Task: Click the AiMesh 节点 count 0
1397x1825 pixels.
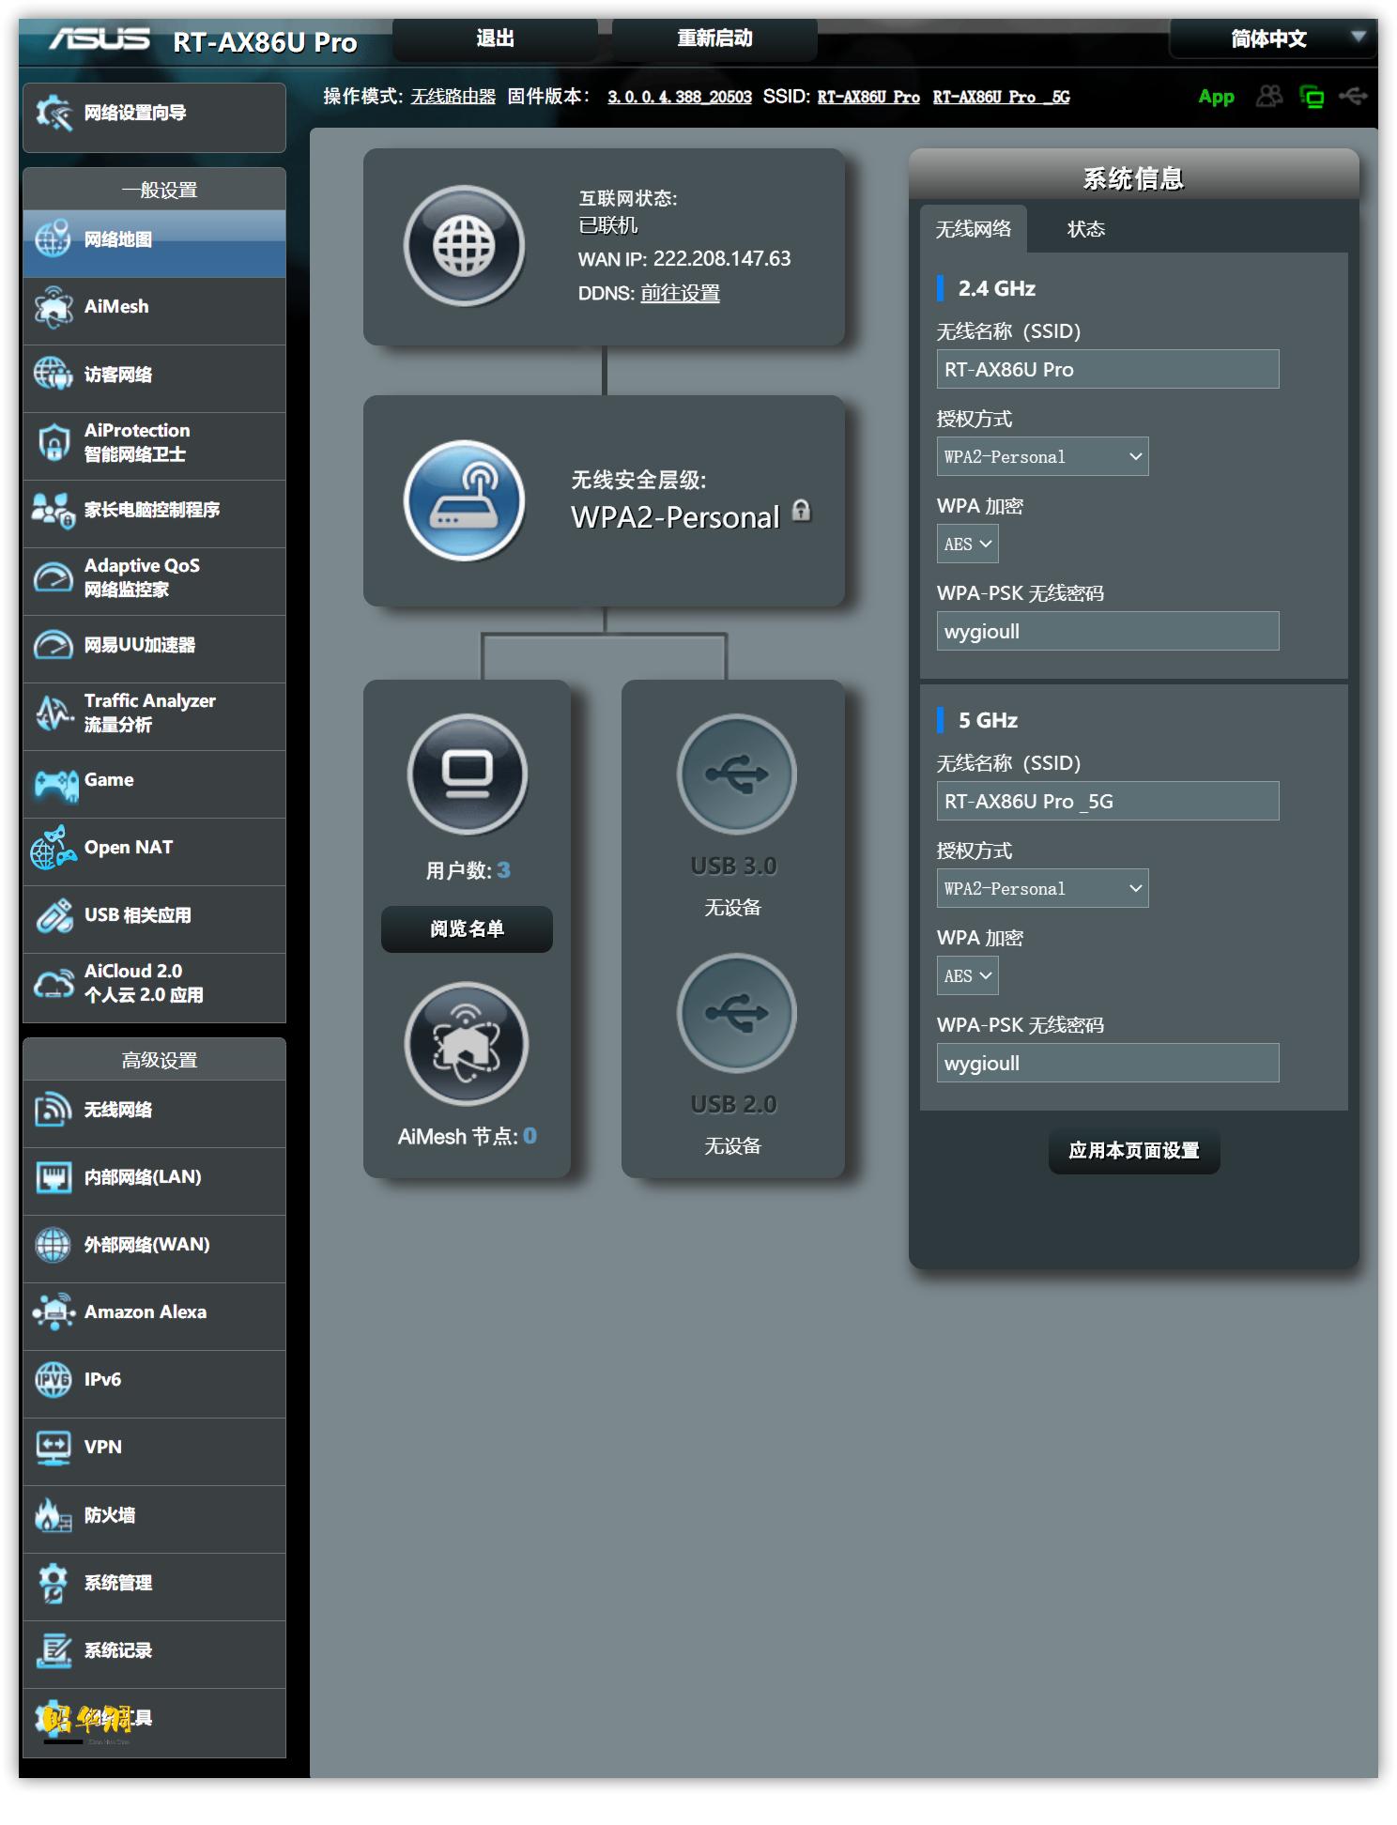Action: coord(530,1136)
